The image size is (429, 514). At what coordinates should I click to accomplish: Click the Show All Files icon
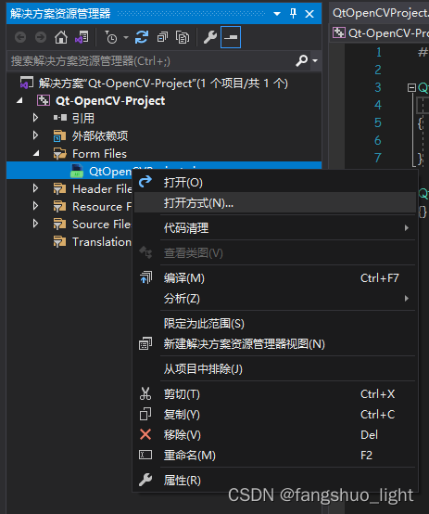click(x=183, y=37)
